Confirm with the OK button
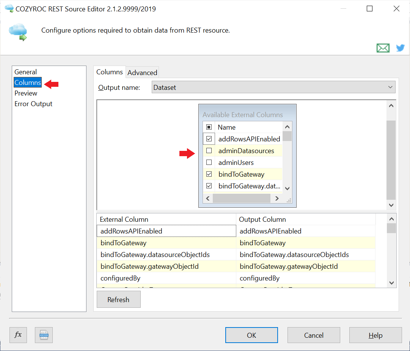Screen dimensions: 410x351 (251, 335)
